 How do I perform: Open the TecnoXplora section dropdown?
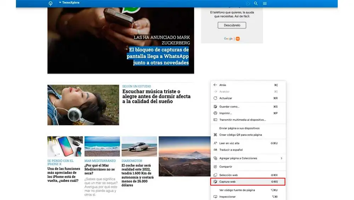69,2
